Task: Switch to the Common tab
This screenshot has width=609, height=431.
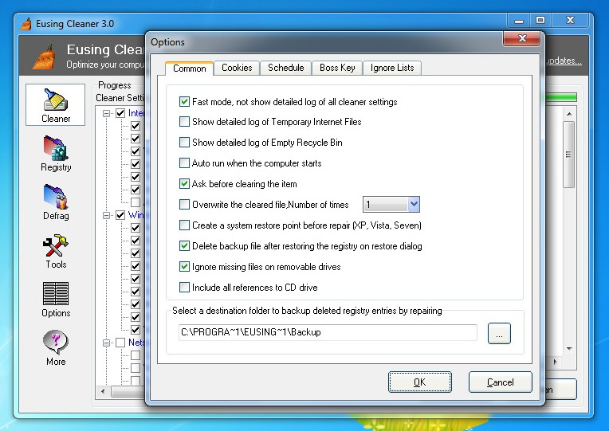Action: point(189,69)
